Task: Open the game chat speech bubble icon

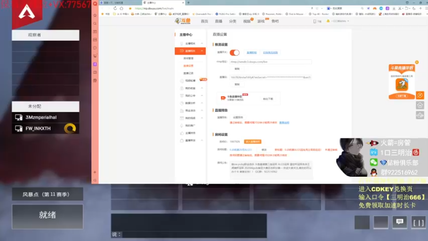Action: [x=400, y=222]
